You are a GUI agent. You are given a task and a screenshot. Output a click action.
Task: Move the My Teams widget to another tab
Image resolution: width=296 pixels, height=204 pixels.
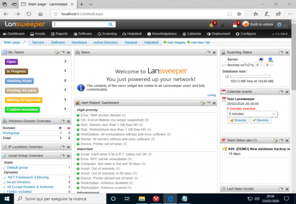point(63,53)
